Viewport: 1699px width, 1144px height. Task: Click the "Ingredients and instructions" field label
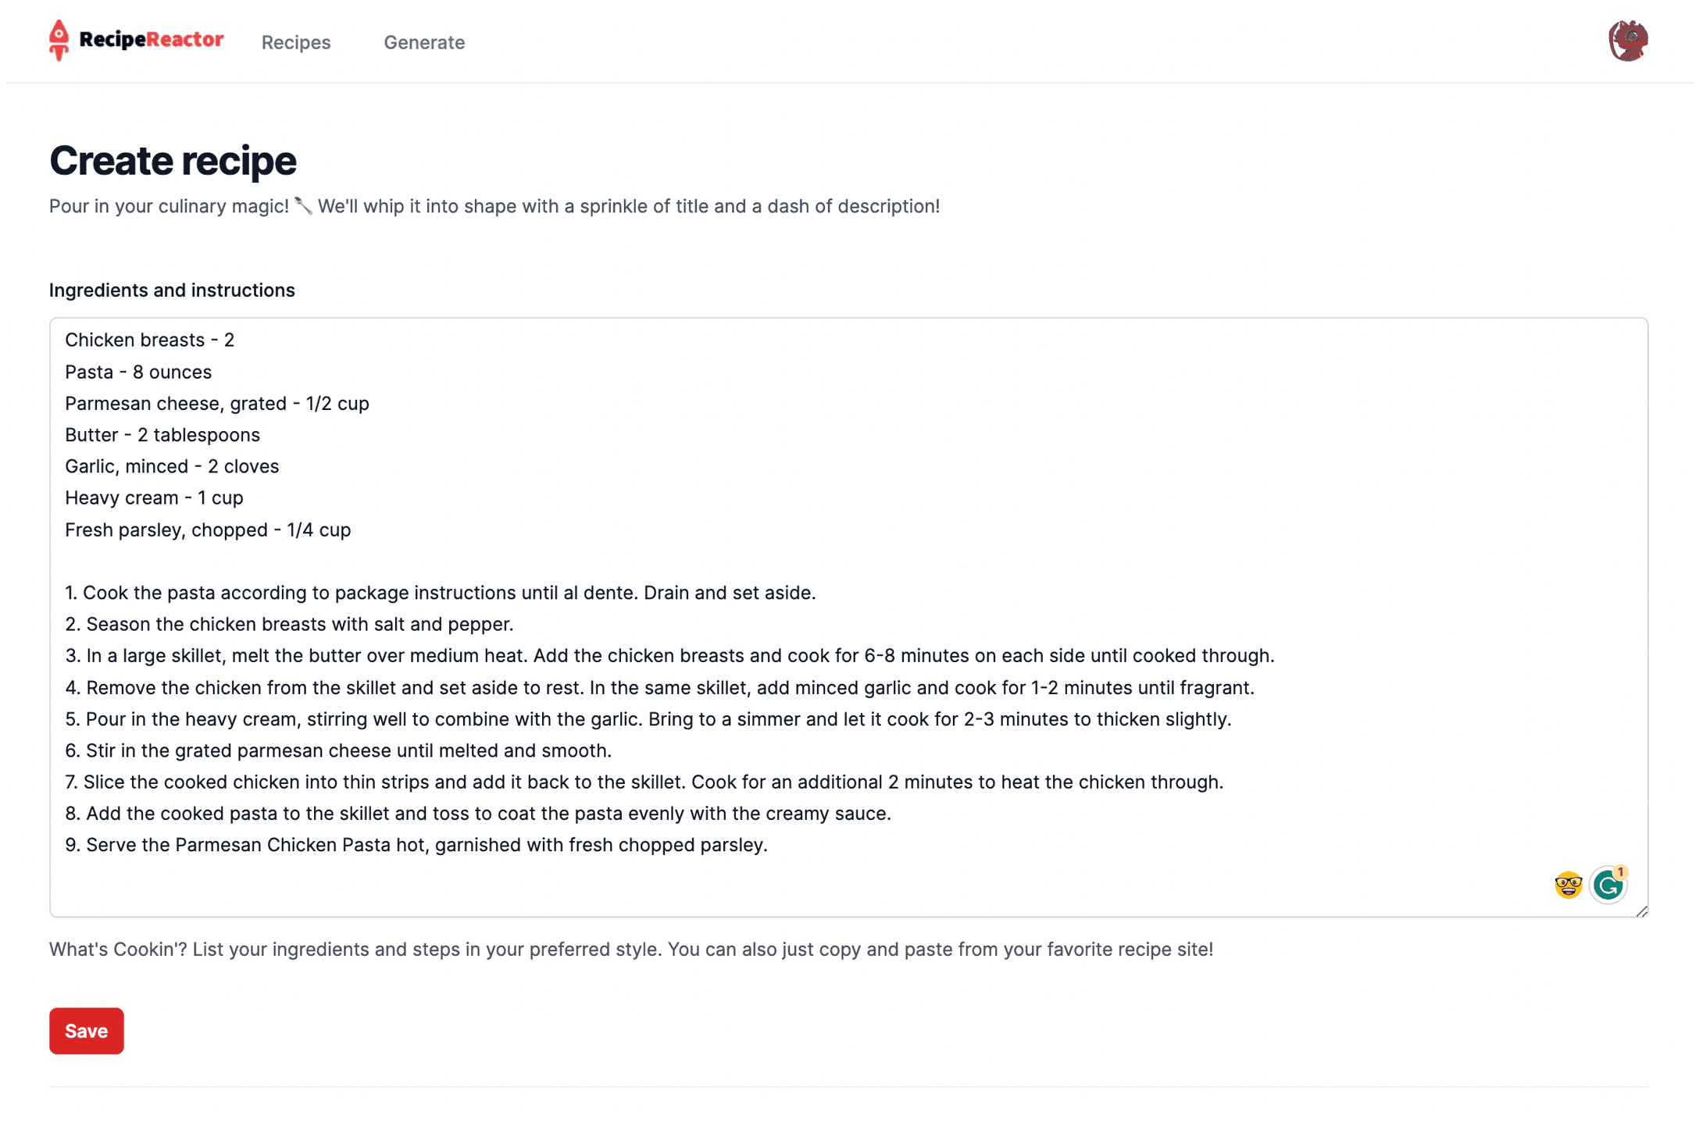click(172, 290)
